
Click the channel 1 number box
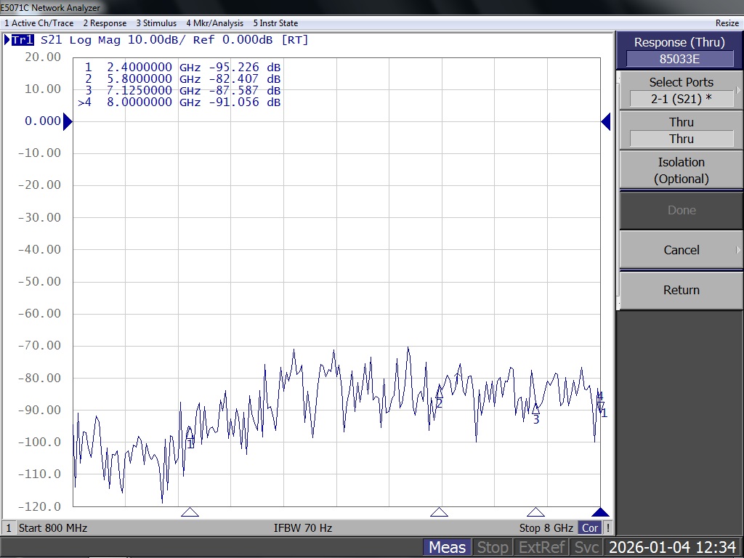coord(9,527)
